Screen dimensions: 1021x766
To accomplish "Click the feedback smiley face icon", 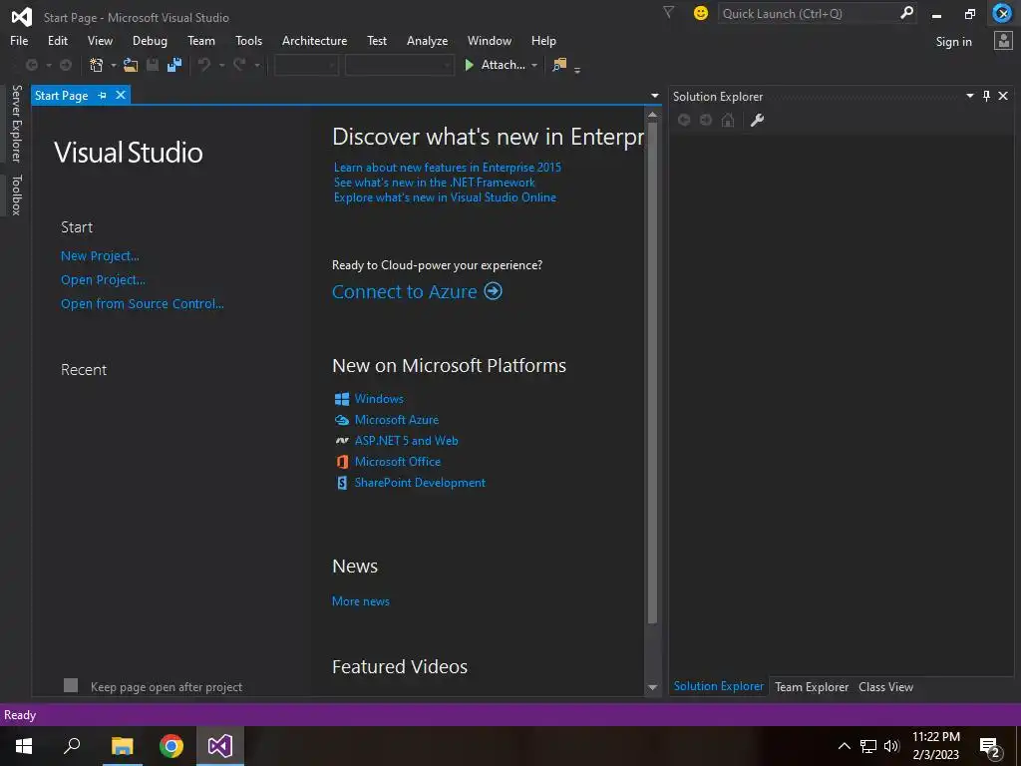I will click(701, 13).
